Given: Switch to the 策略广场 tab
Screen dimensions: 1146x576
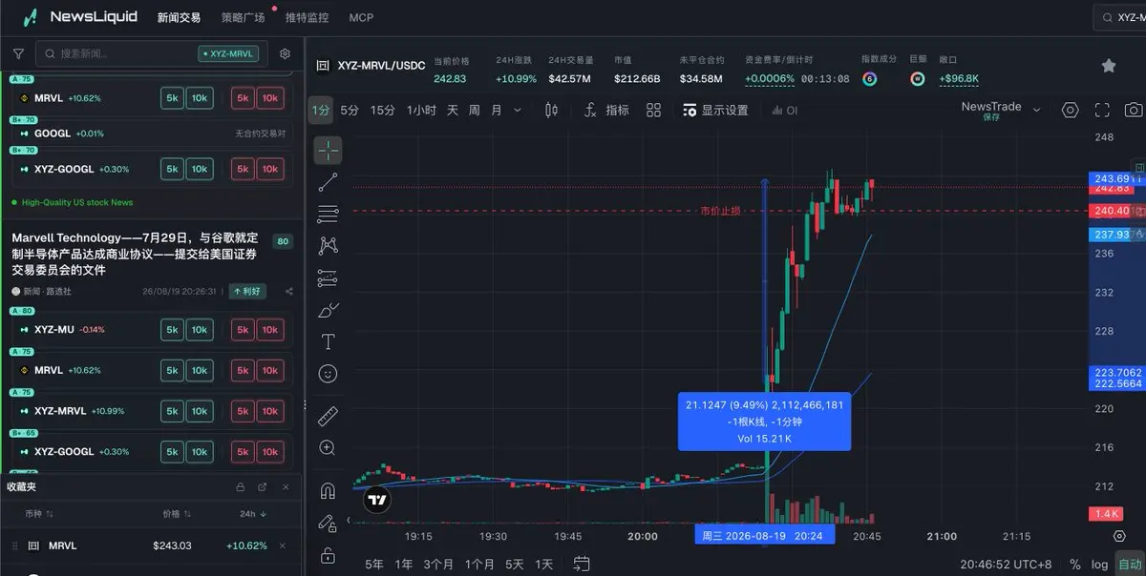Looking at the screenshot, I should coord(243,17).
